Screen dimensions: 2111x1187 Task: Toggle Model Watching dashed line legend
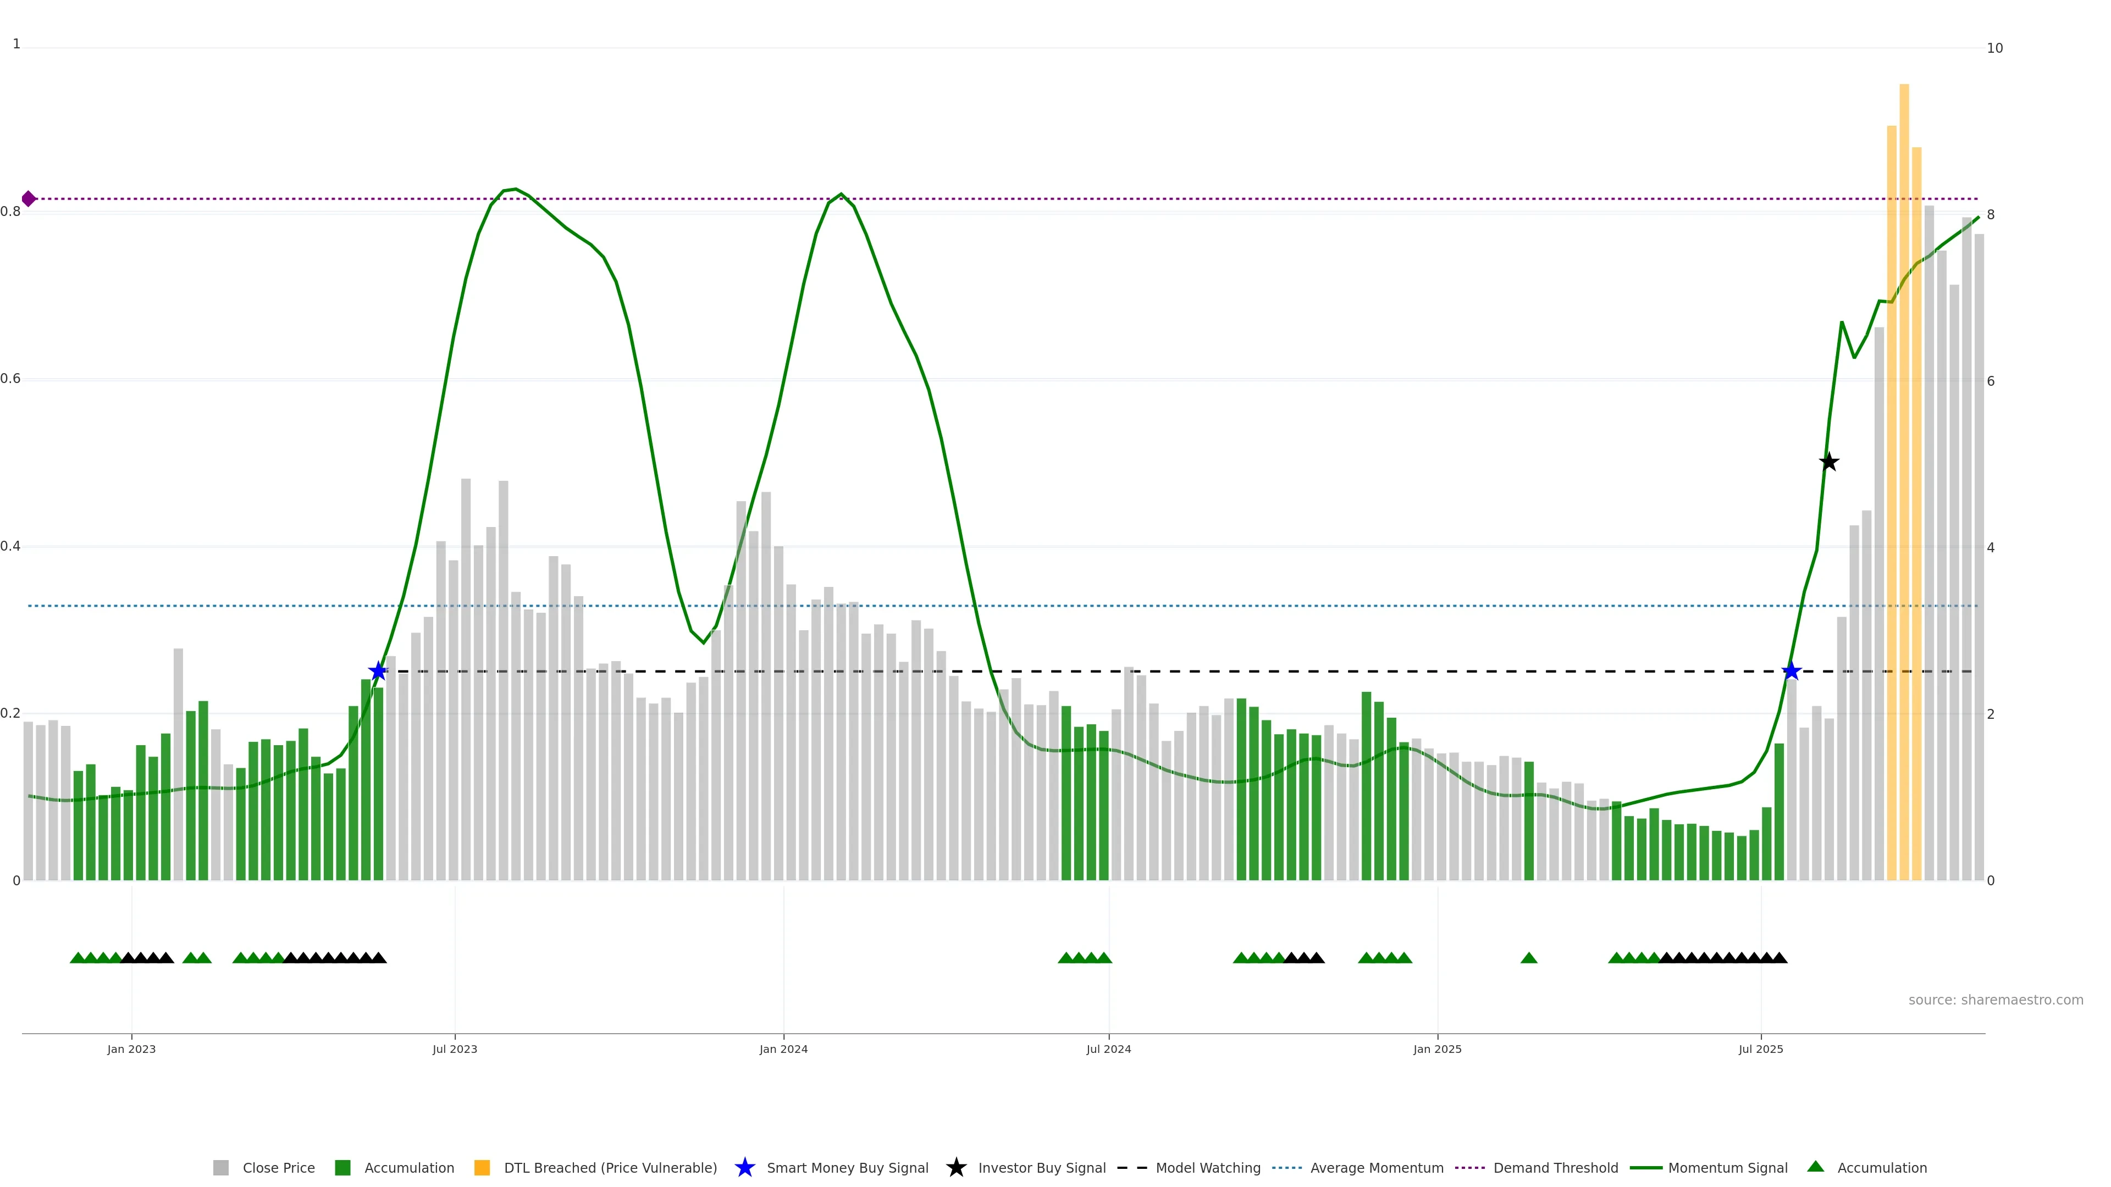1207,1167
